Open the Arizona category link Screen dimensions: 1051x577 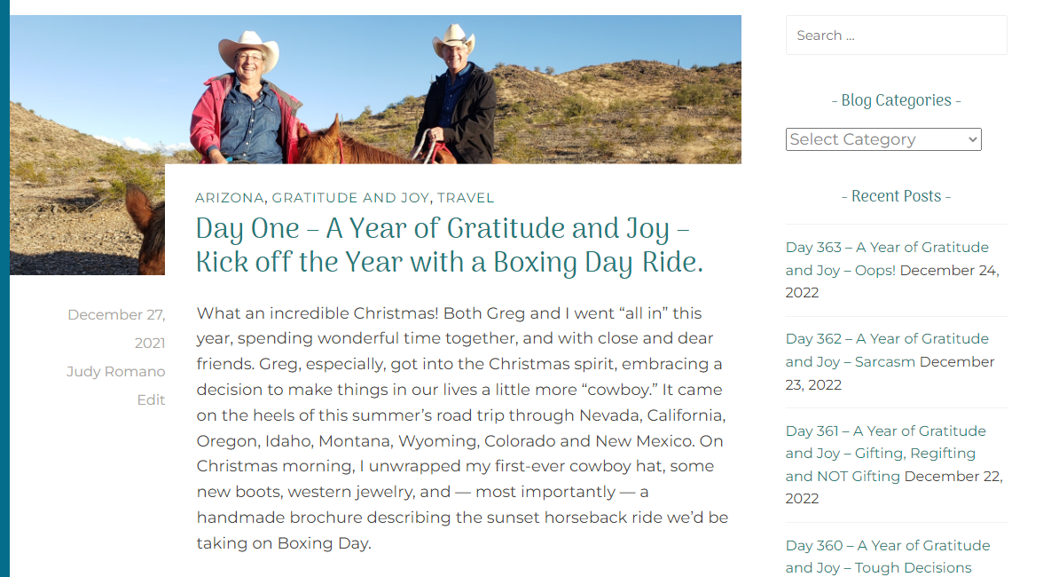click(x=230, y=198)
